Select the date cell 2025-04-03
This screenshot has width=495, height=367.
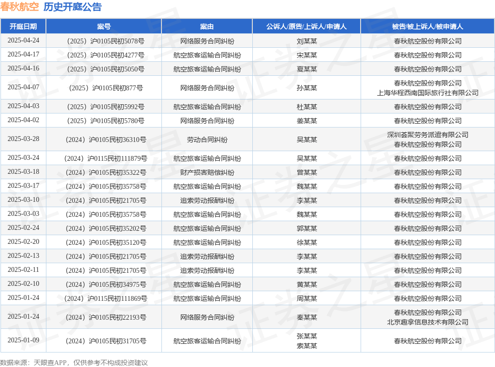pos(23,106)
